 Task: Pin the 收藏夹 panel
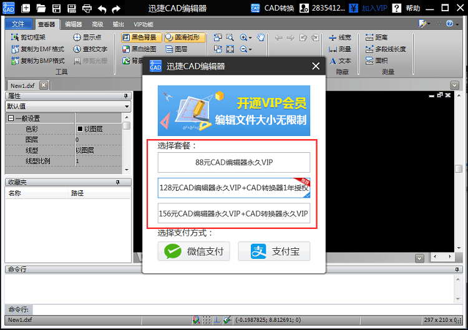coord(118,182)
